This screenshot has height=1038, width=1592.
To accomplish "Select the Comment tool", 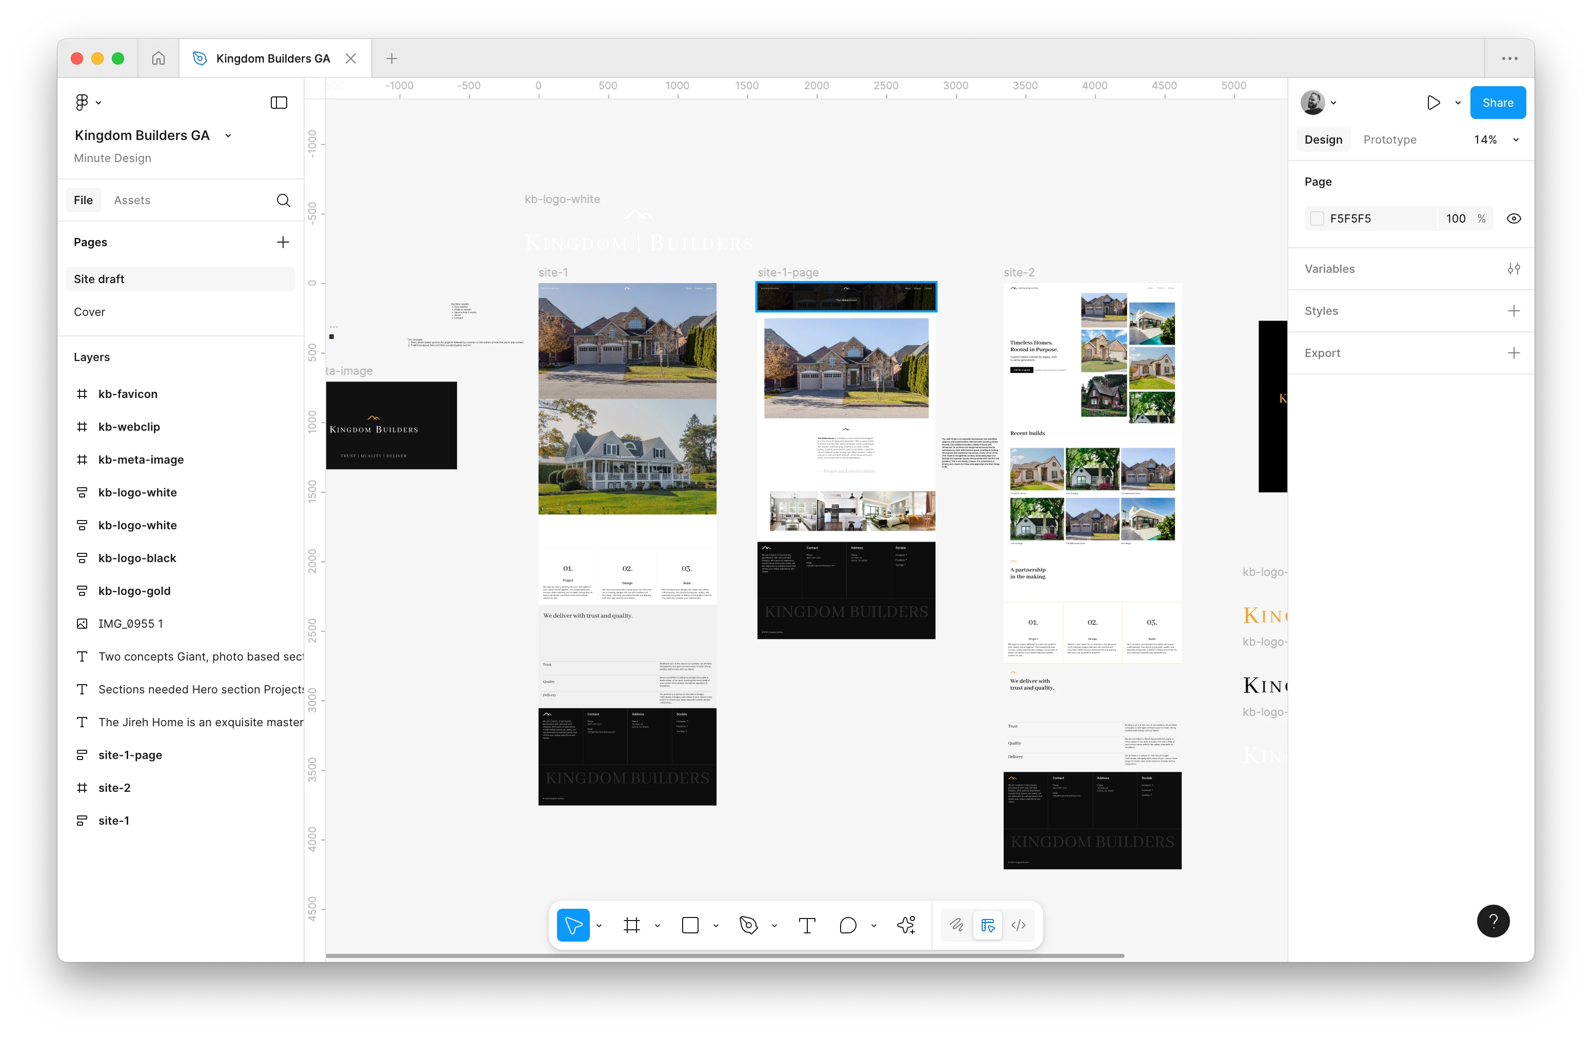I will coord(847,925).
